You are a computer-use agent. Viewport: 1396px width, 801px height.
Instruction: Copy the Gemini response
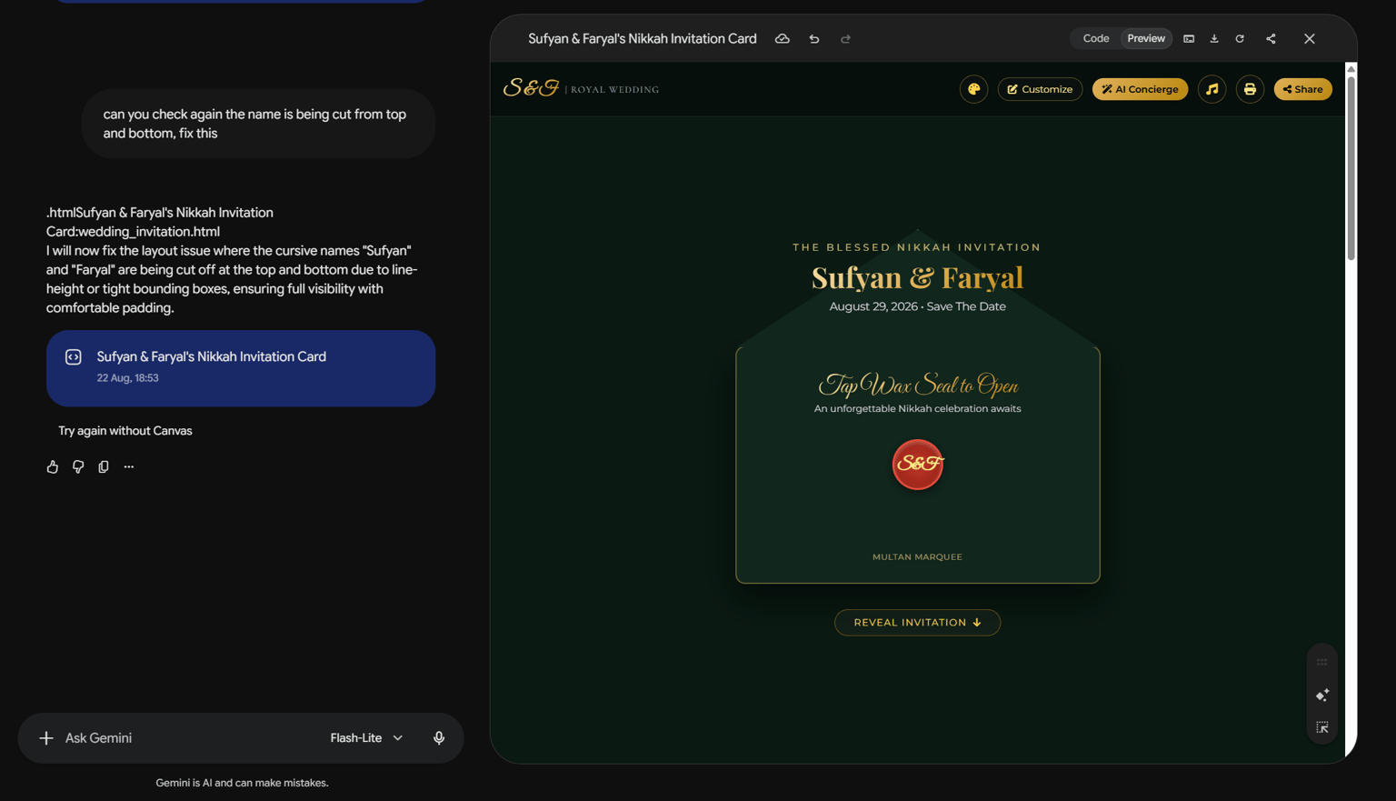(104, 466)
